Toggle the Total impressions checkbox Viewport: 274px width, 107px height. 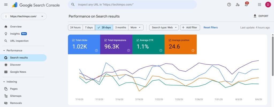point(105,40)
